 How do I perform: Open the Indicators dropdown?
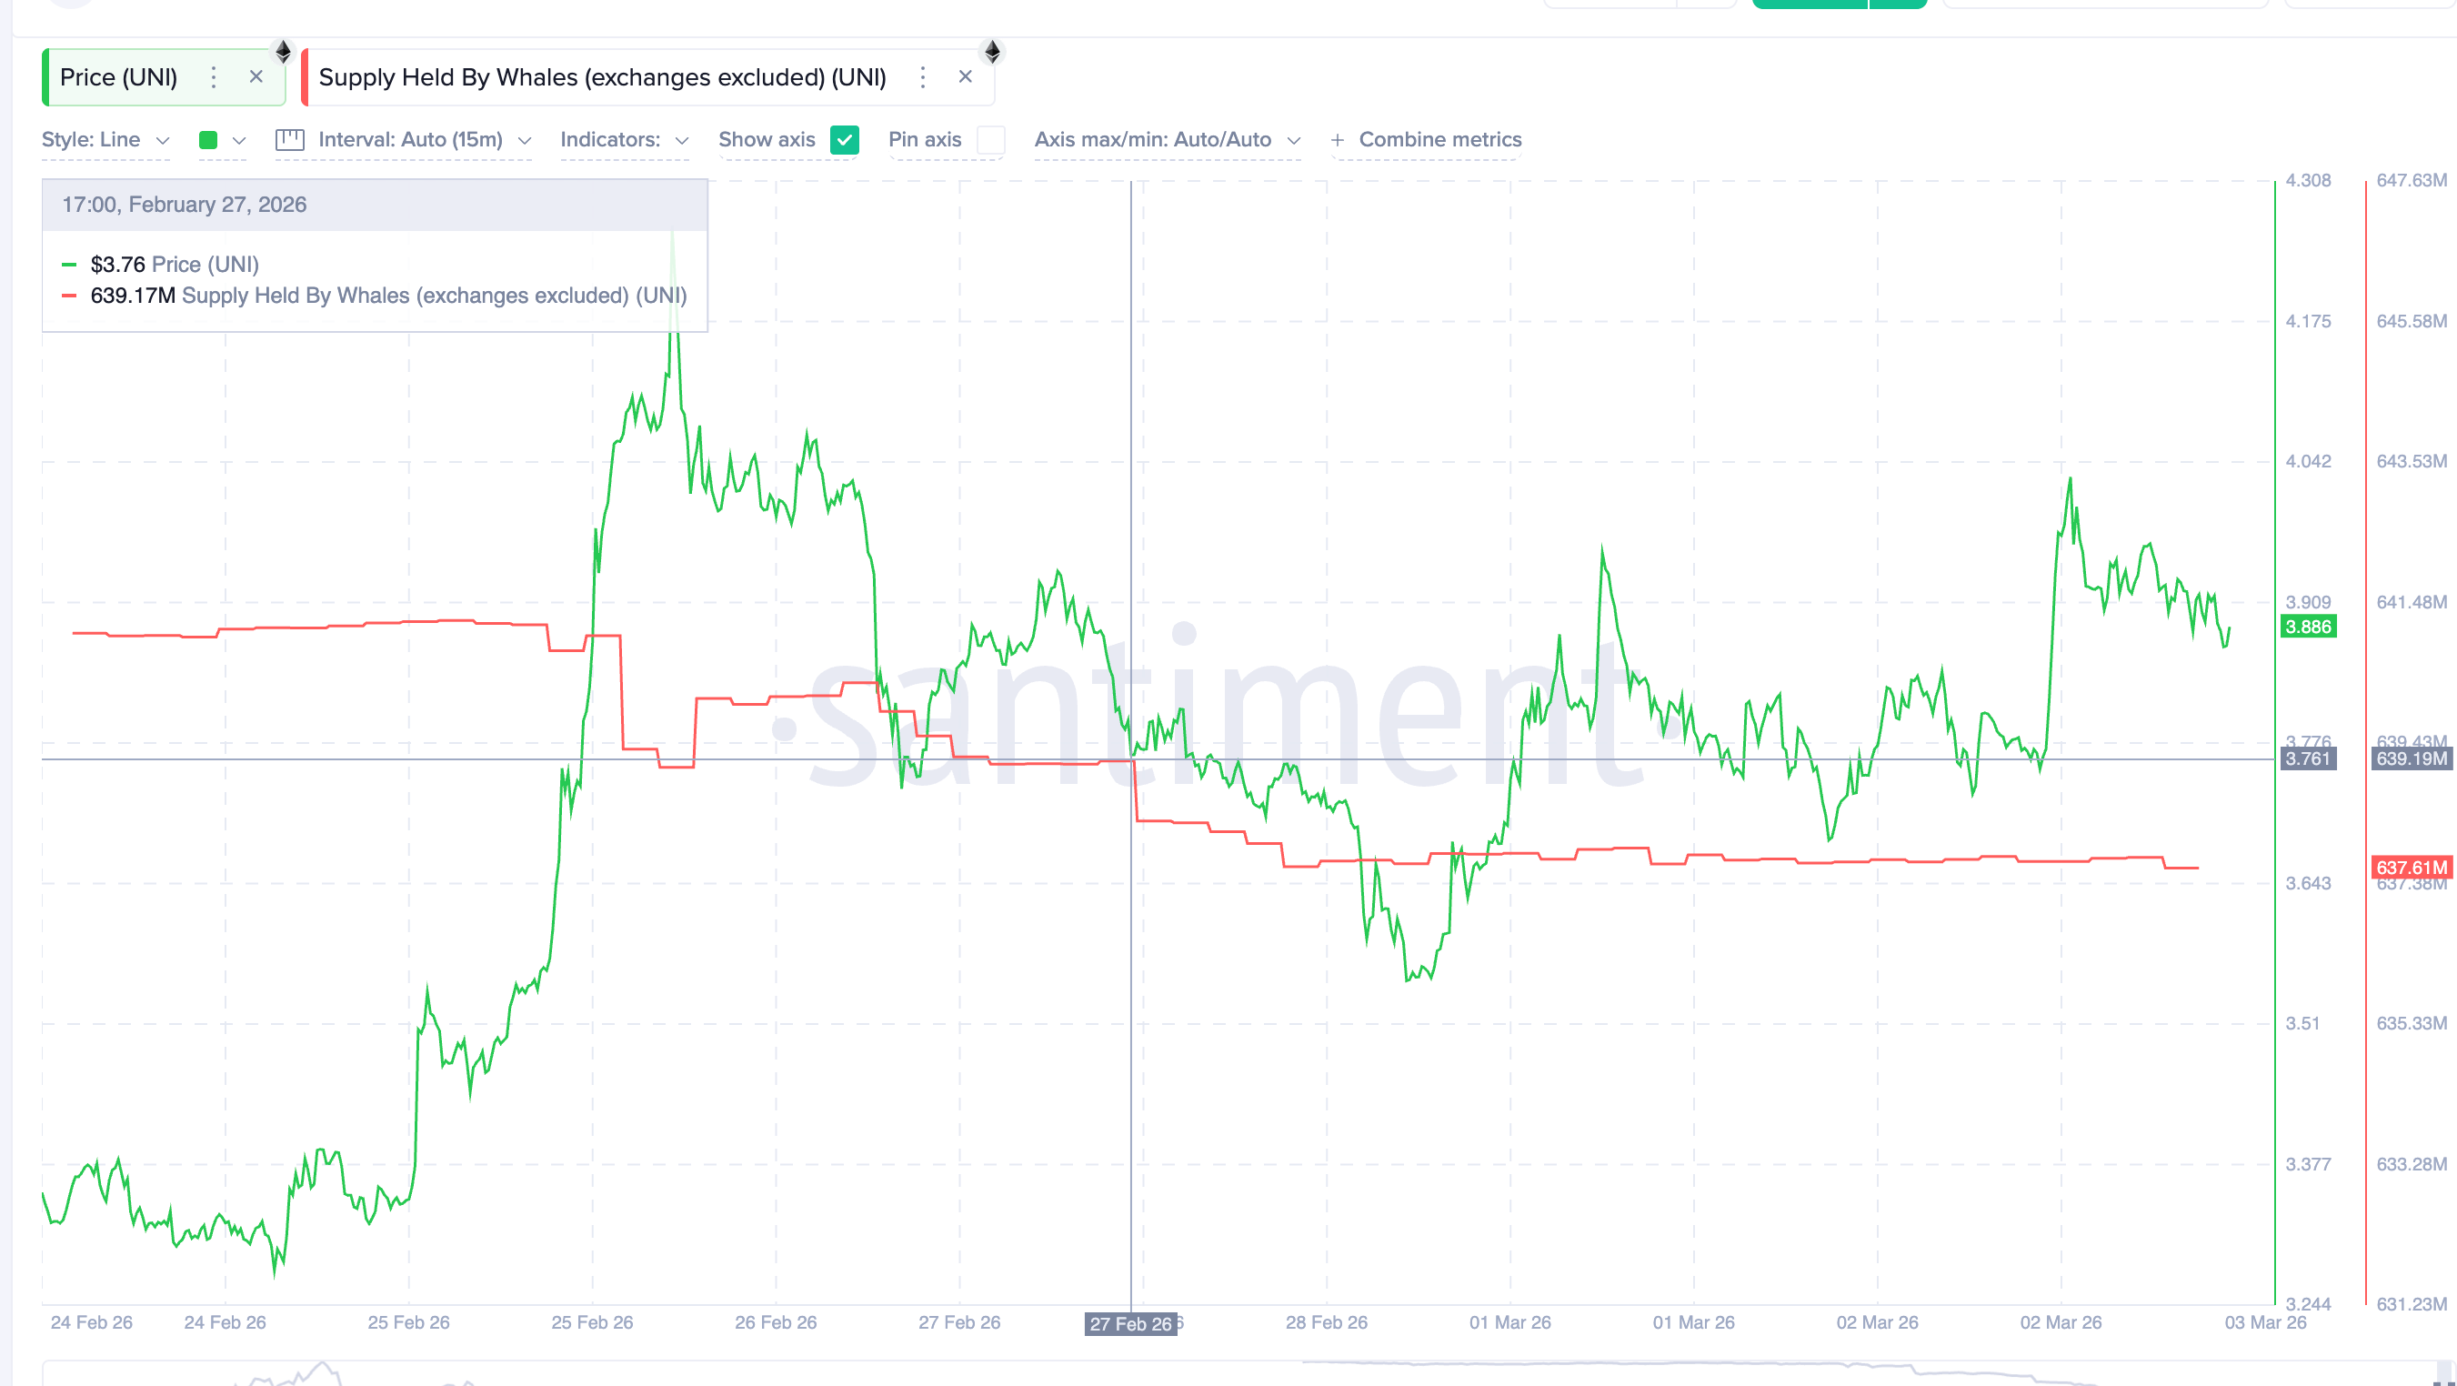coord(624,140)
